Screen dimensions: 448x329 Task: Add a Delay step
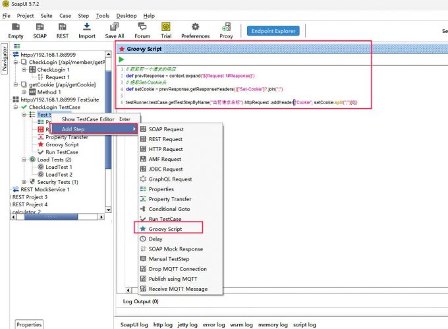(x=180, y=239)
